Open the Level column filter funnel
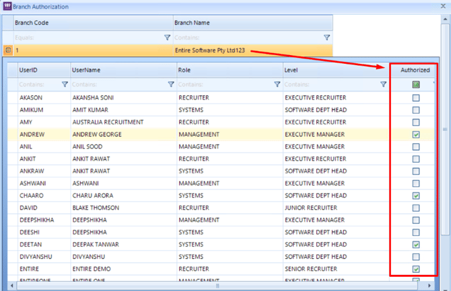 click(383, 85)
